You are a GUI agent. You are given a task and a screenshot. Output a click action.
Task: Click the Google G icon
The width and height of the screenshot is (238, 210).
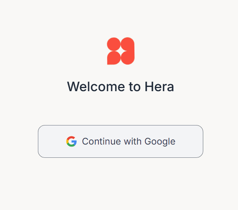[x=72, y=141]
